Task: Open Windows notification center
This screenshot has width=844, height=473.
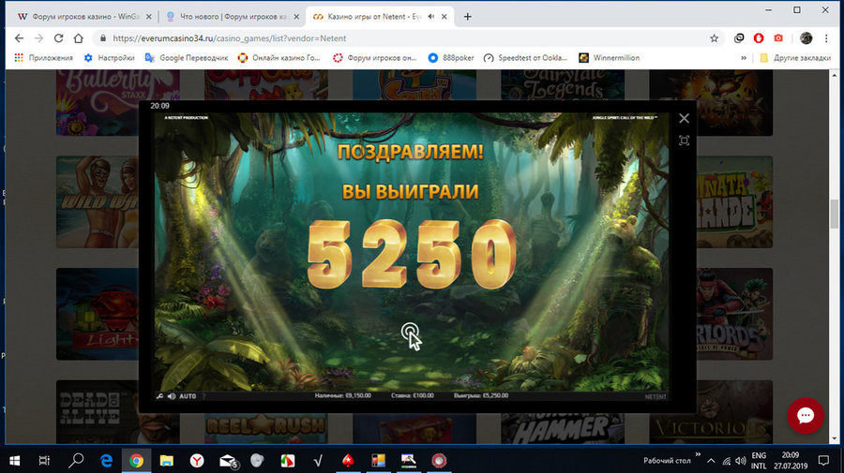Action: click(823, 461)
